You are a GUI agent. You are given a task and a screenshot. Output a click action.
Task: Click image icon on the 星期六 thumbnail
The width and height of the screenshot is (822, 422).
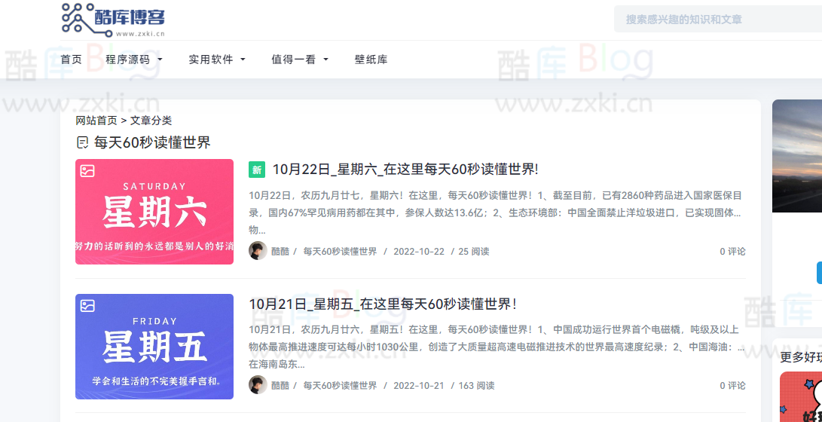[87, 171]
